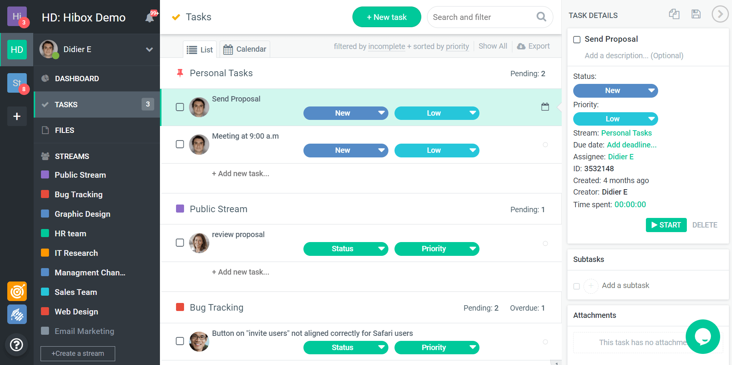Click the copy task icon in Task Details

coord(674,15)
